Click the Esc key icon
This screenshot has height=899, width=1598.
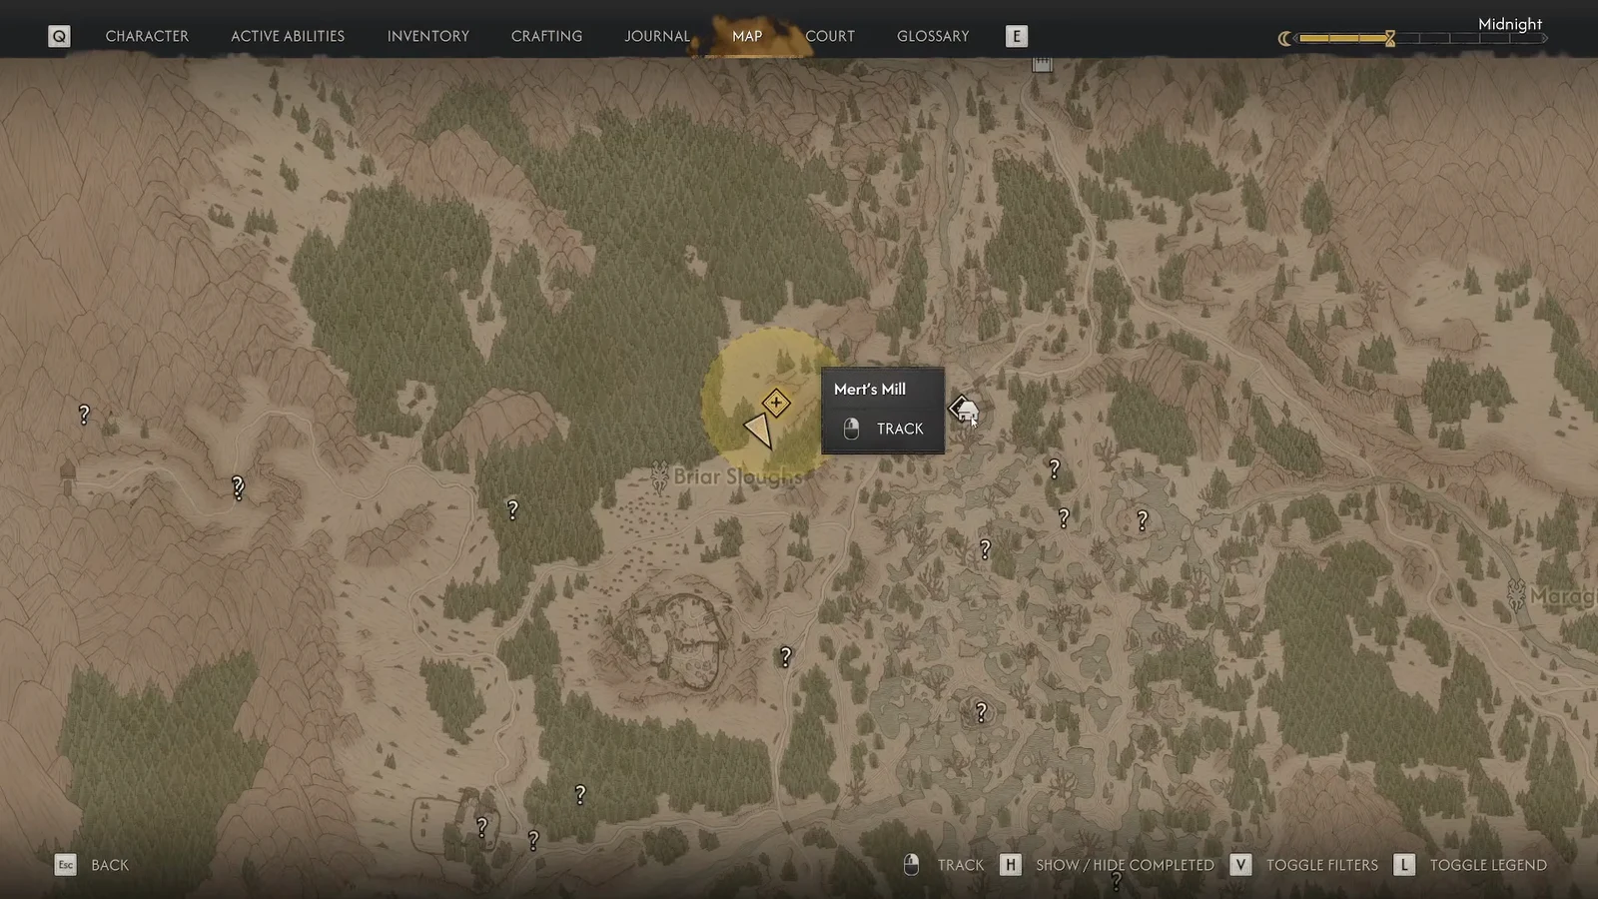click(65, 865)
